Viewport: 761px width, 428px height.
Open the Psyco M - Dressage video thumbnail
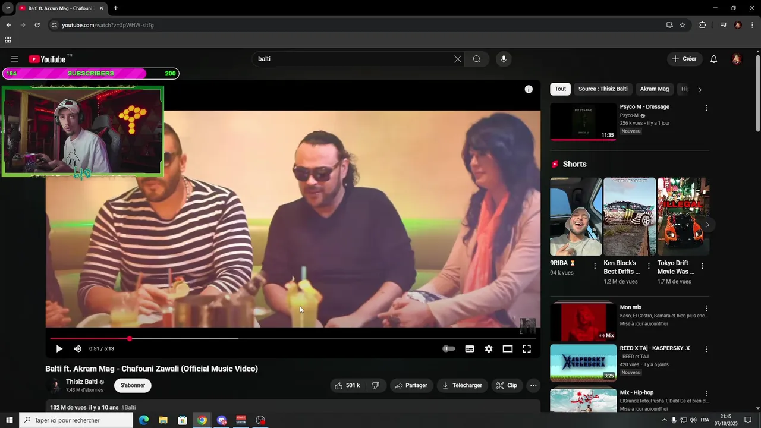[x=583, y=122]
